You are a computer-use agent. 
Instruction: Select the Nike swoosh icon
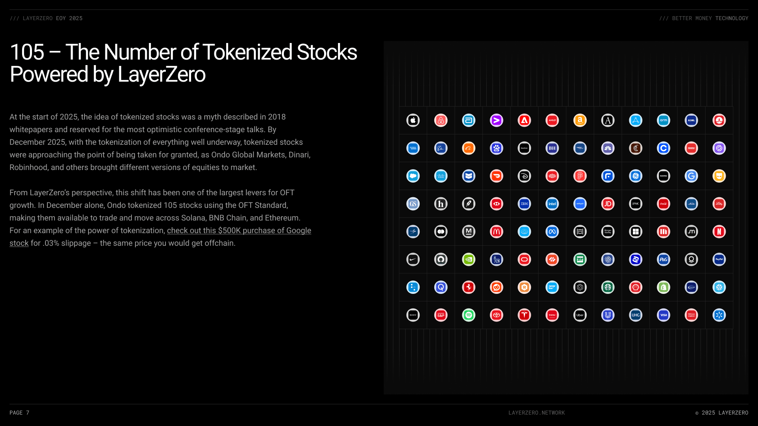click(413, 260)
